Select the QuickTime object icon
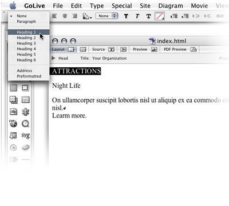229x206 pixels. tap(25, 124)
